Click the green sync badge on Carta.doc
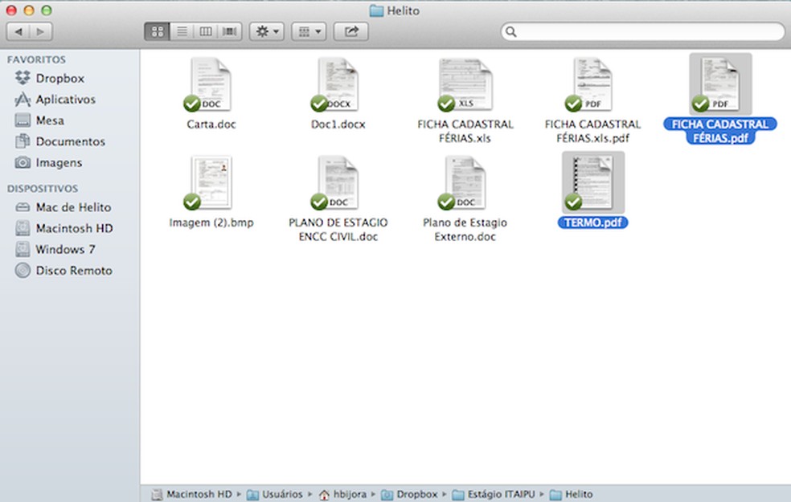This screenshot has height=502, width=791. [191, 104]
